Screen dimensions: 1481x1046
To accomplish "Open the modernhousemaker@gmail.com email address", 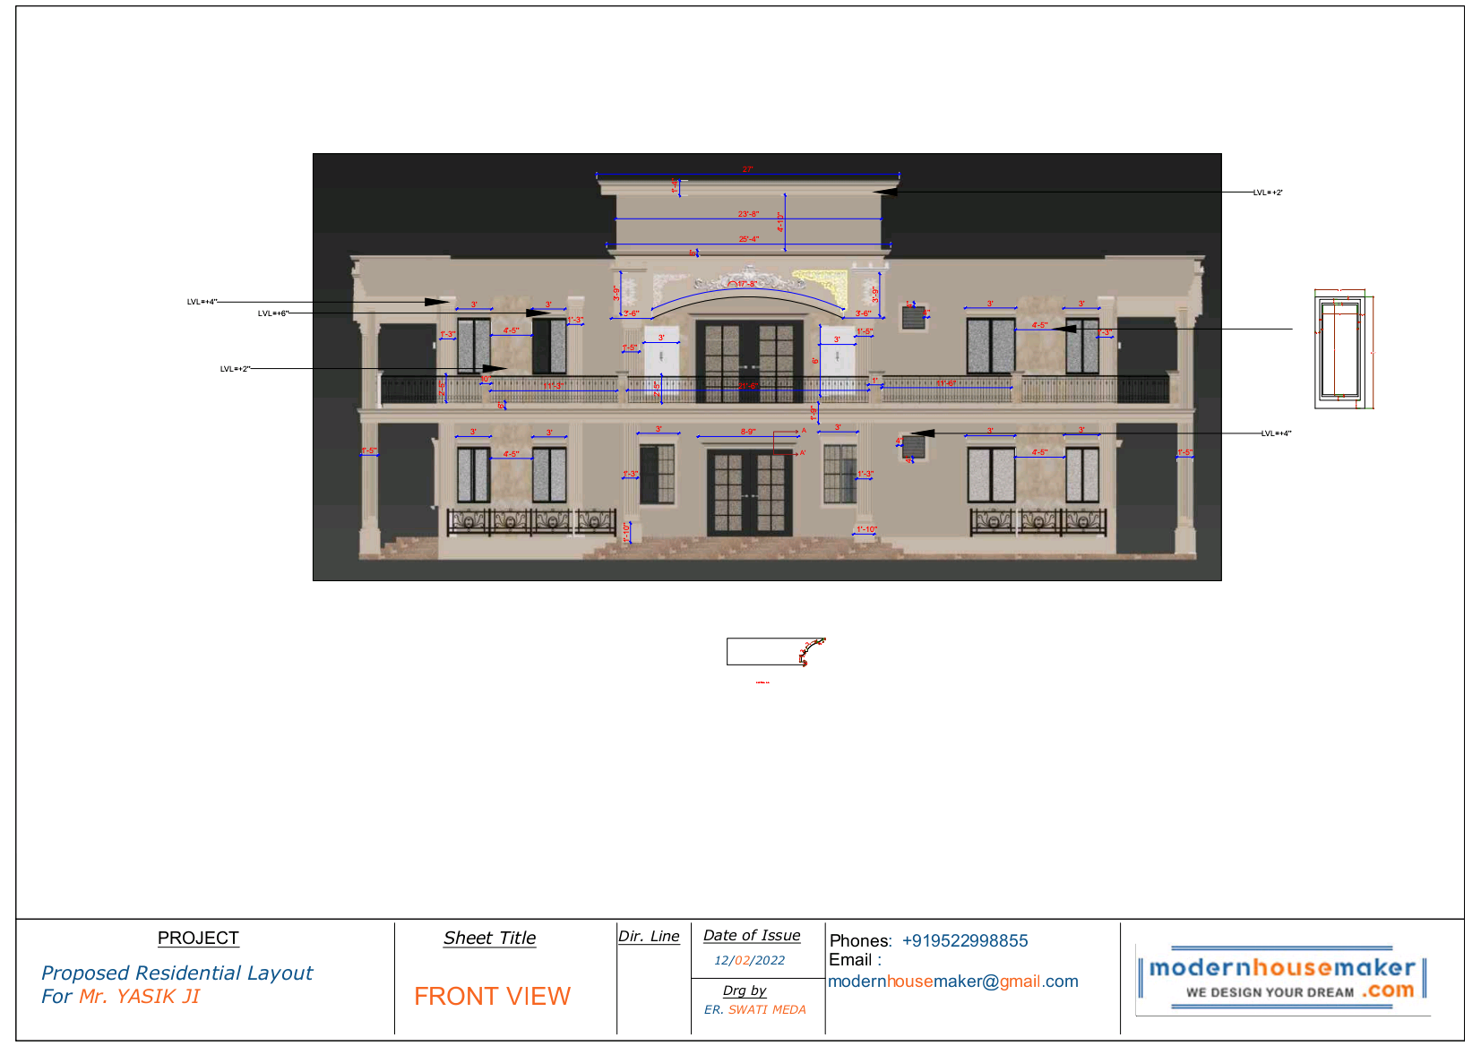I will (x=953, y=982).
